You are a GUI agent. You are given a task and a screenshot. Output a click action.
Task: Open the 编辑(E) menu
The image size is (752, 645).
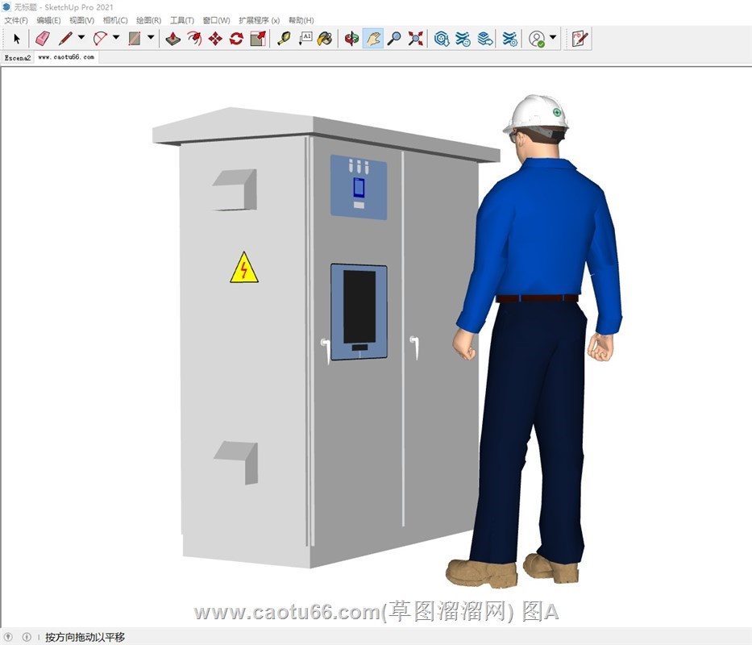point(48,20)
